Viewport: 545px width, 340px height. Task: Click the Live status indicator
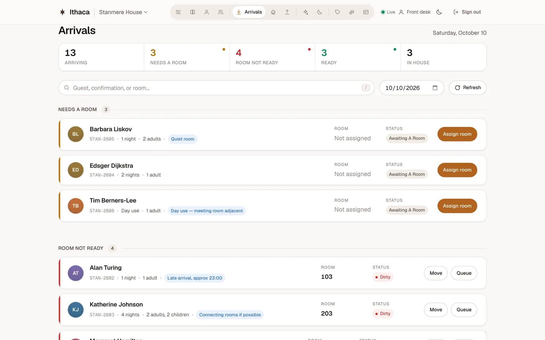click(388, 12)
